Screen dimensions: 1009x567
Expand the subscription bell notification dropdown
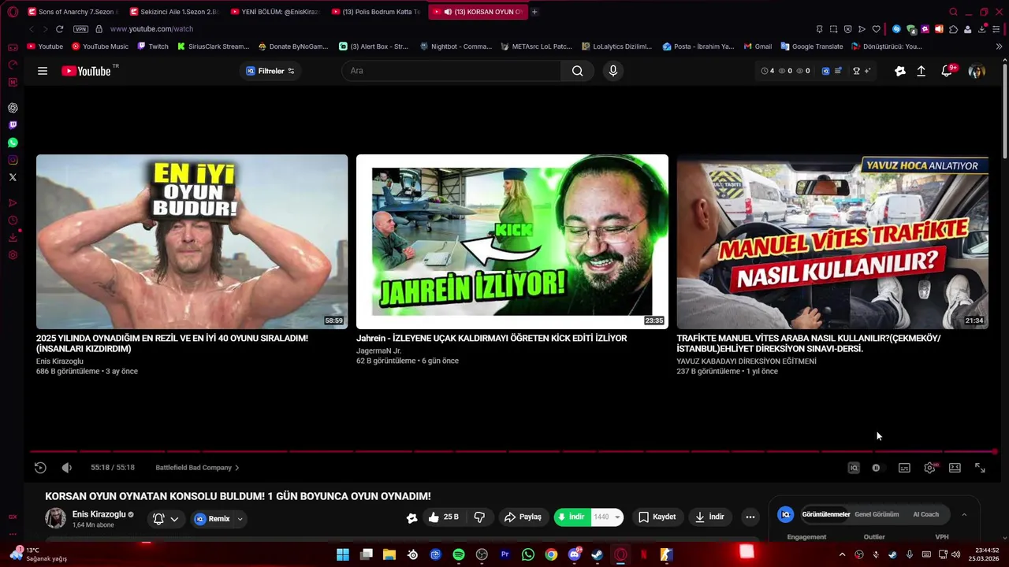tap(166, 519)
